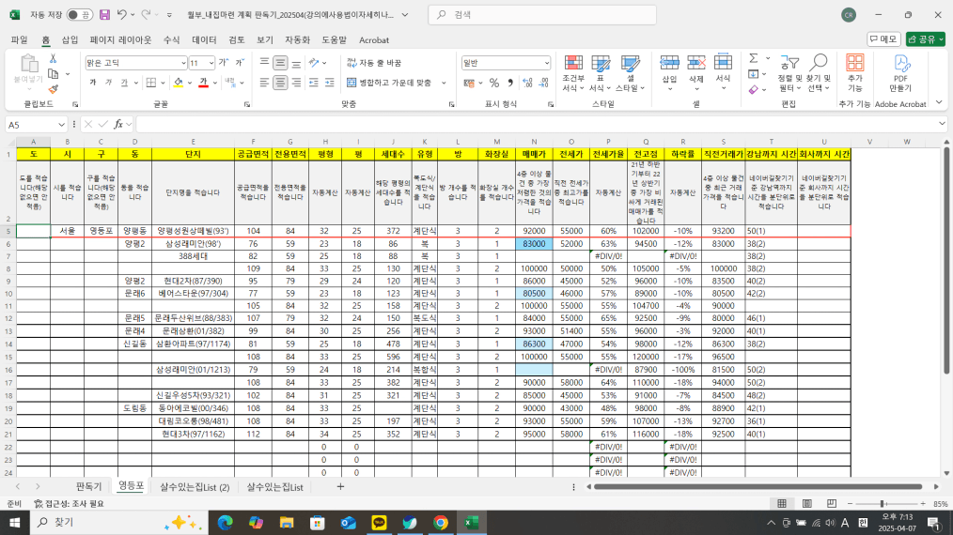Add a new sheet with plus button
This screenshot has width=953, height=535.
340,486
